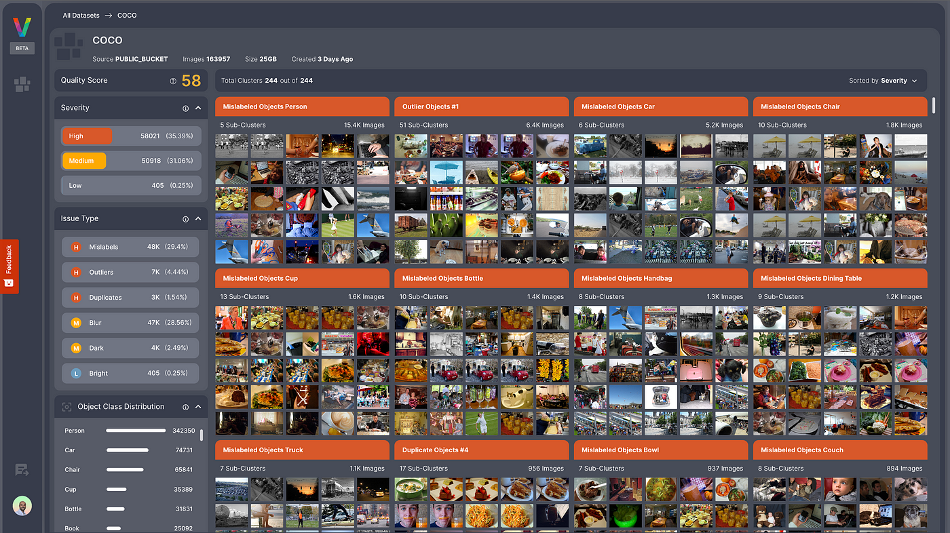
Task: Click the Quality Score value 58
Action: [x=191, y=81]
